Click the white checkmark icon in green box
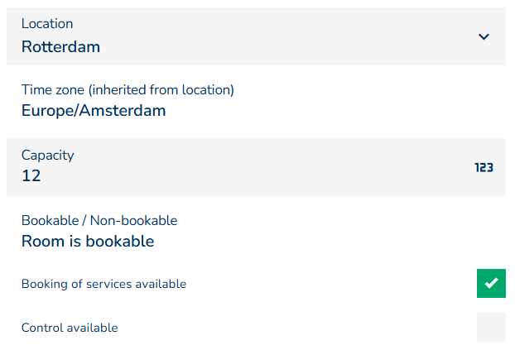This screenshot has height=350, width=515. (491, 284)
